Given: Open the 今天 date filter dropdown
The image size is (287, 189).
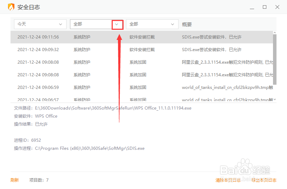Looking at the screenshot, I should (40, 24).
